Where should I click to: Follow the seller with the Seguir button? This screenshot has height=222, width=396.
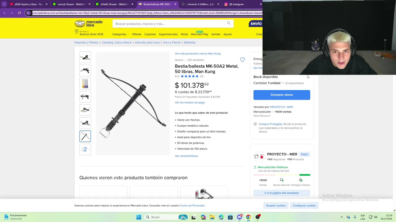coord(304,154)
